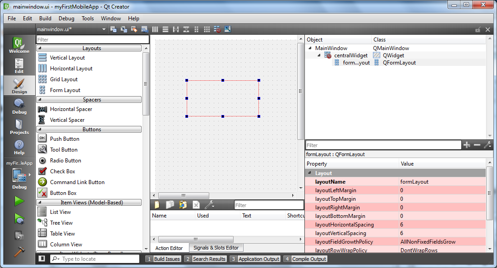
Task: Switch to Edit mode in the sidebar
Action: (x=19, y=66)
